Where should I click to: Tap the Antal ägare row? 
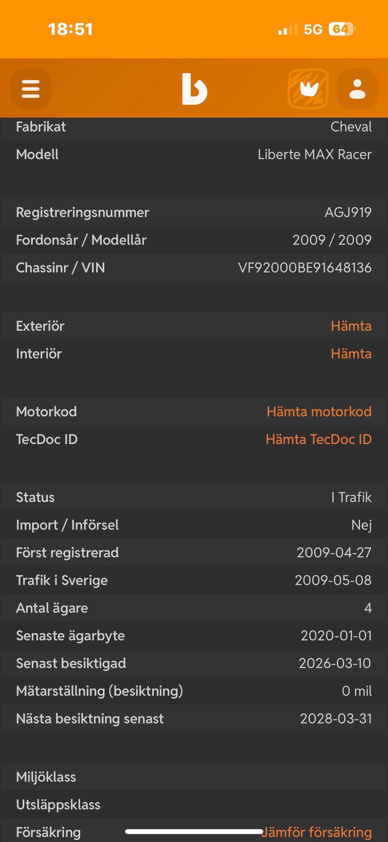pos(194,608)
